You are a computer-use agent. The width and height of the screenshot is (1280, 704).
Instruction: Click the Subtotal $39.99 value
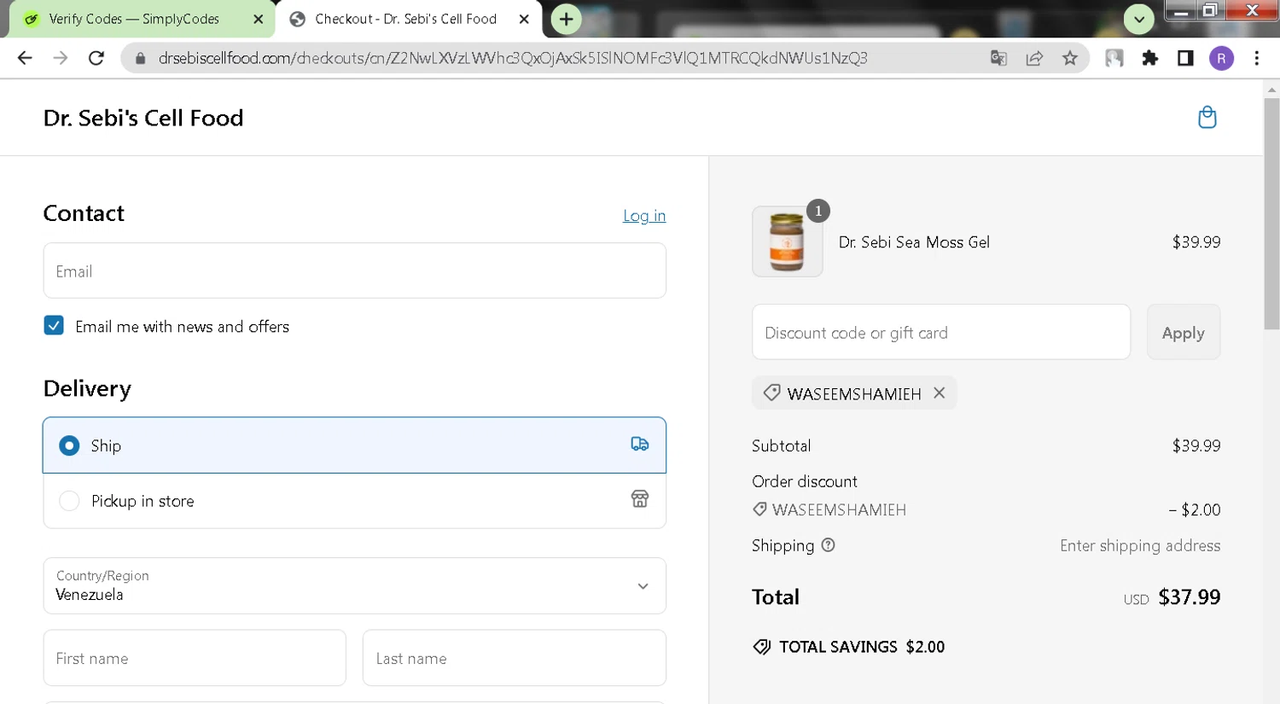tap(1196, 445)
